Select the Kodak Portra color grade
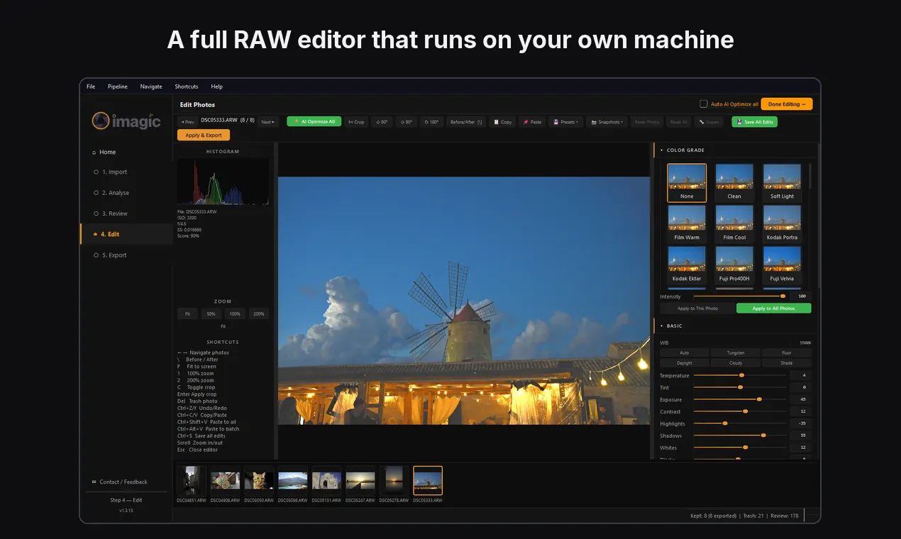Viewport: 901px width, 539px height. click(x=782, y=223)
